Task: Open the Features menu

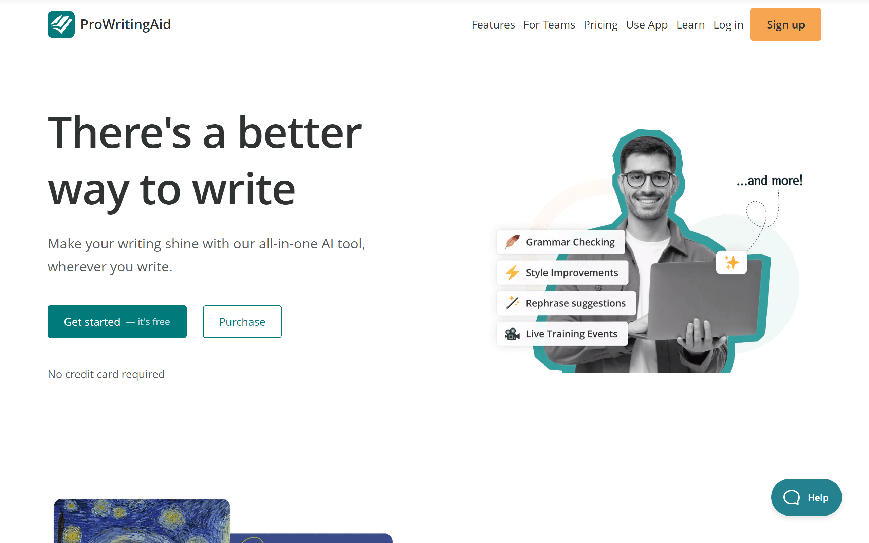Action: point(493,24)
